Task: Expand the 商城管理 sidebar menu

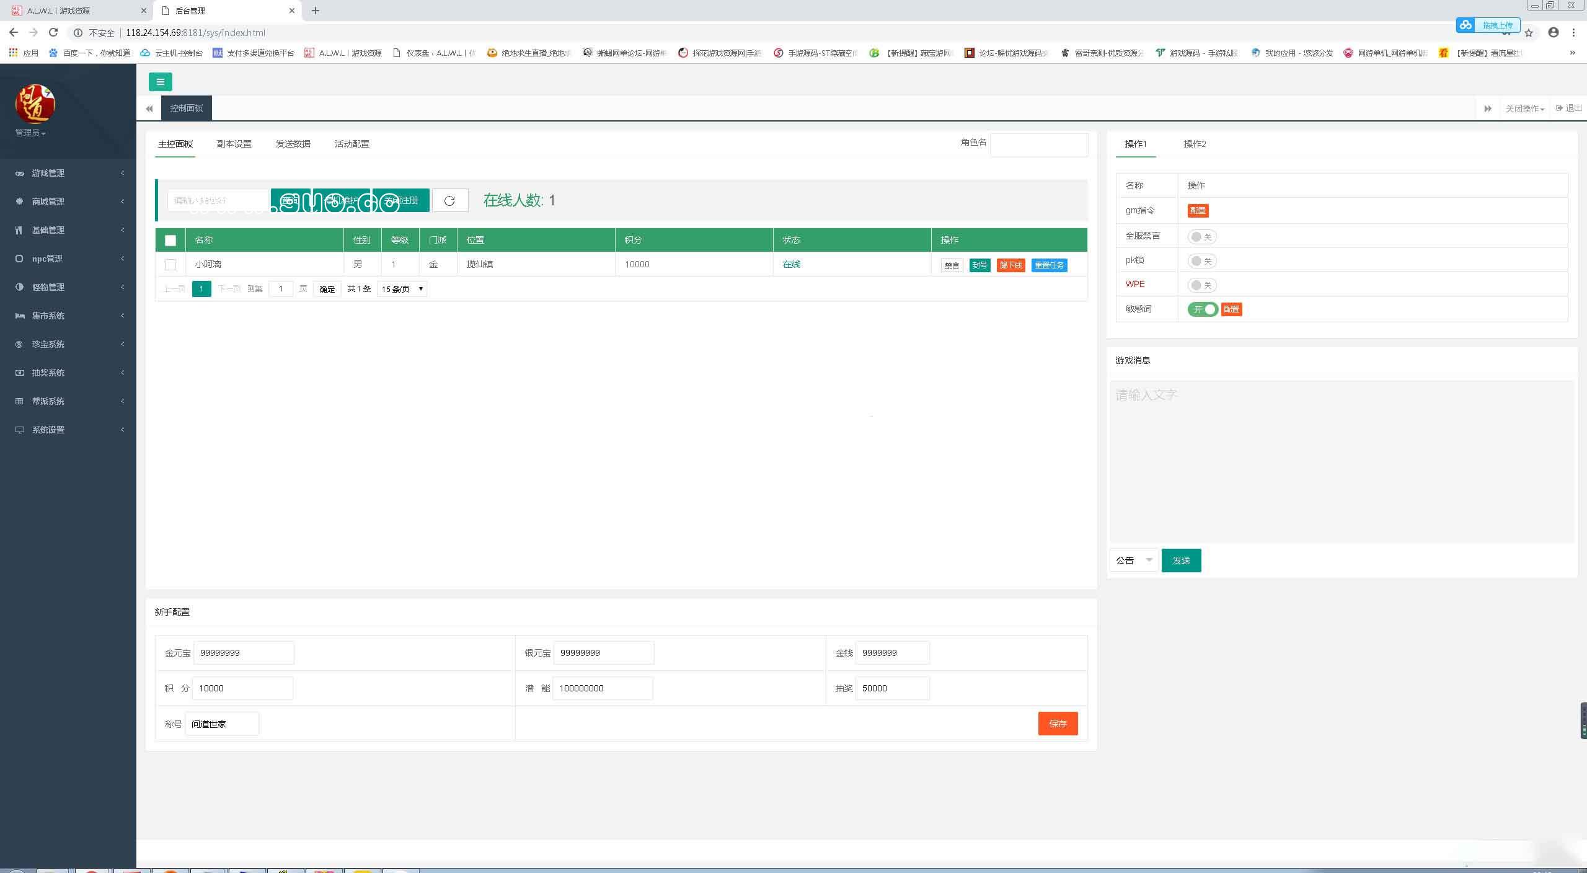Action: coord(68,202)
